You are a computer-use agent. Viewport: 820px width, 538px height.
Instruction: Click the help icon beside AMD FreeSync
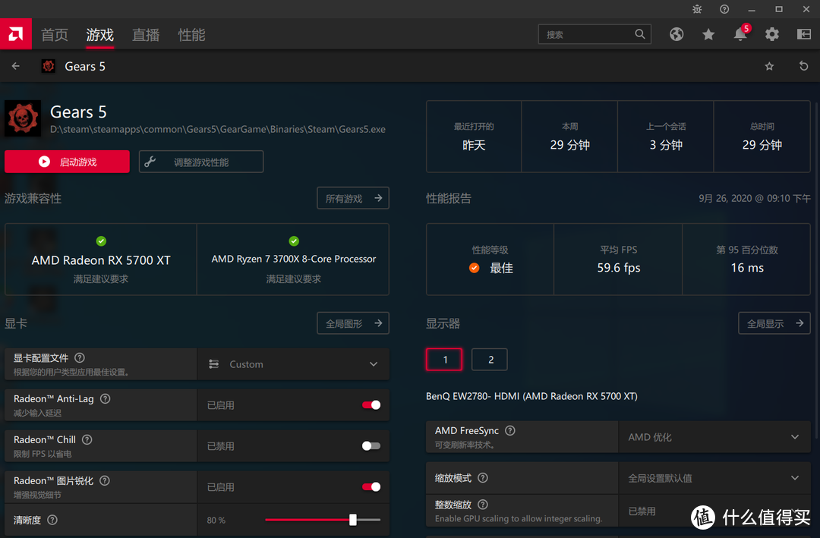(510, 430)
